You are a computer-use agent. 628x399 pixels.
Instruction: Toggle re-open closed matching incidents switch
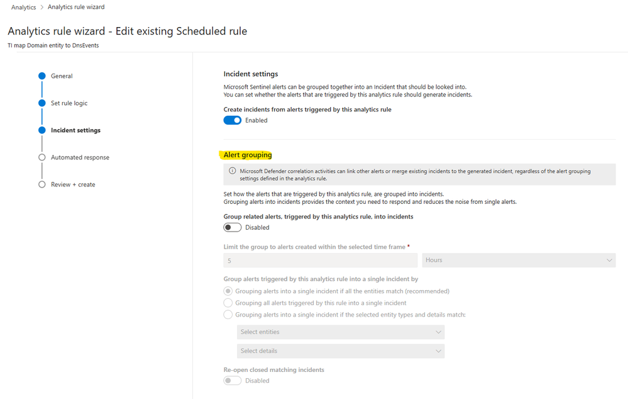pyautogui.click(x=233, y=380)
